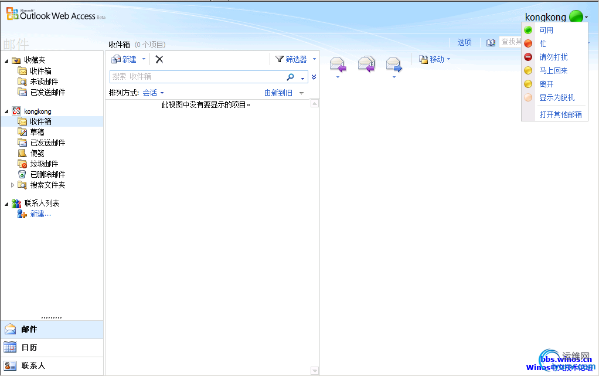Switch to the 日历 module
Viewport: 599px width, 376px height.
(52, 348)
